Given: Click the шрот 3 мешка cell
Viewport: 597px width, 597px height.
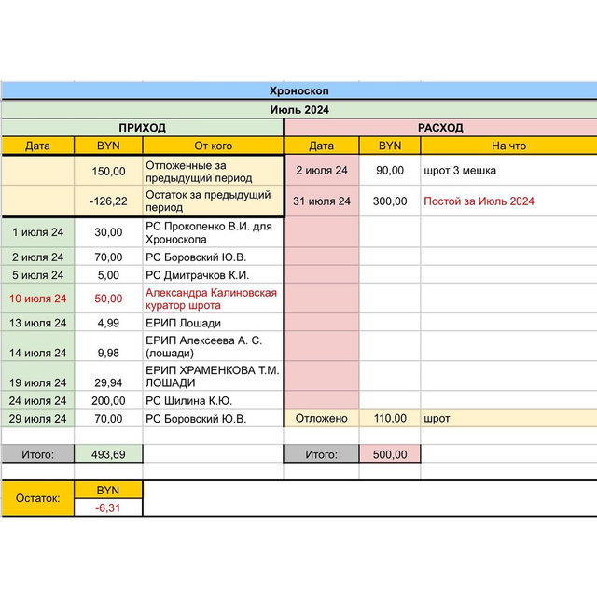Looking at the screenshot, I should (x=508, y=171).
